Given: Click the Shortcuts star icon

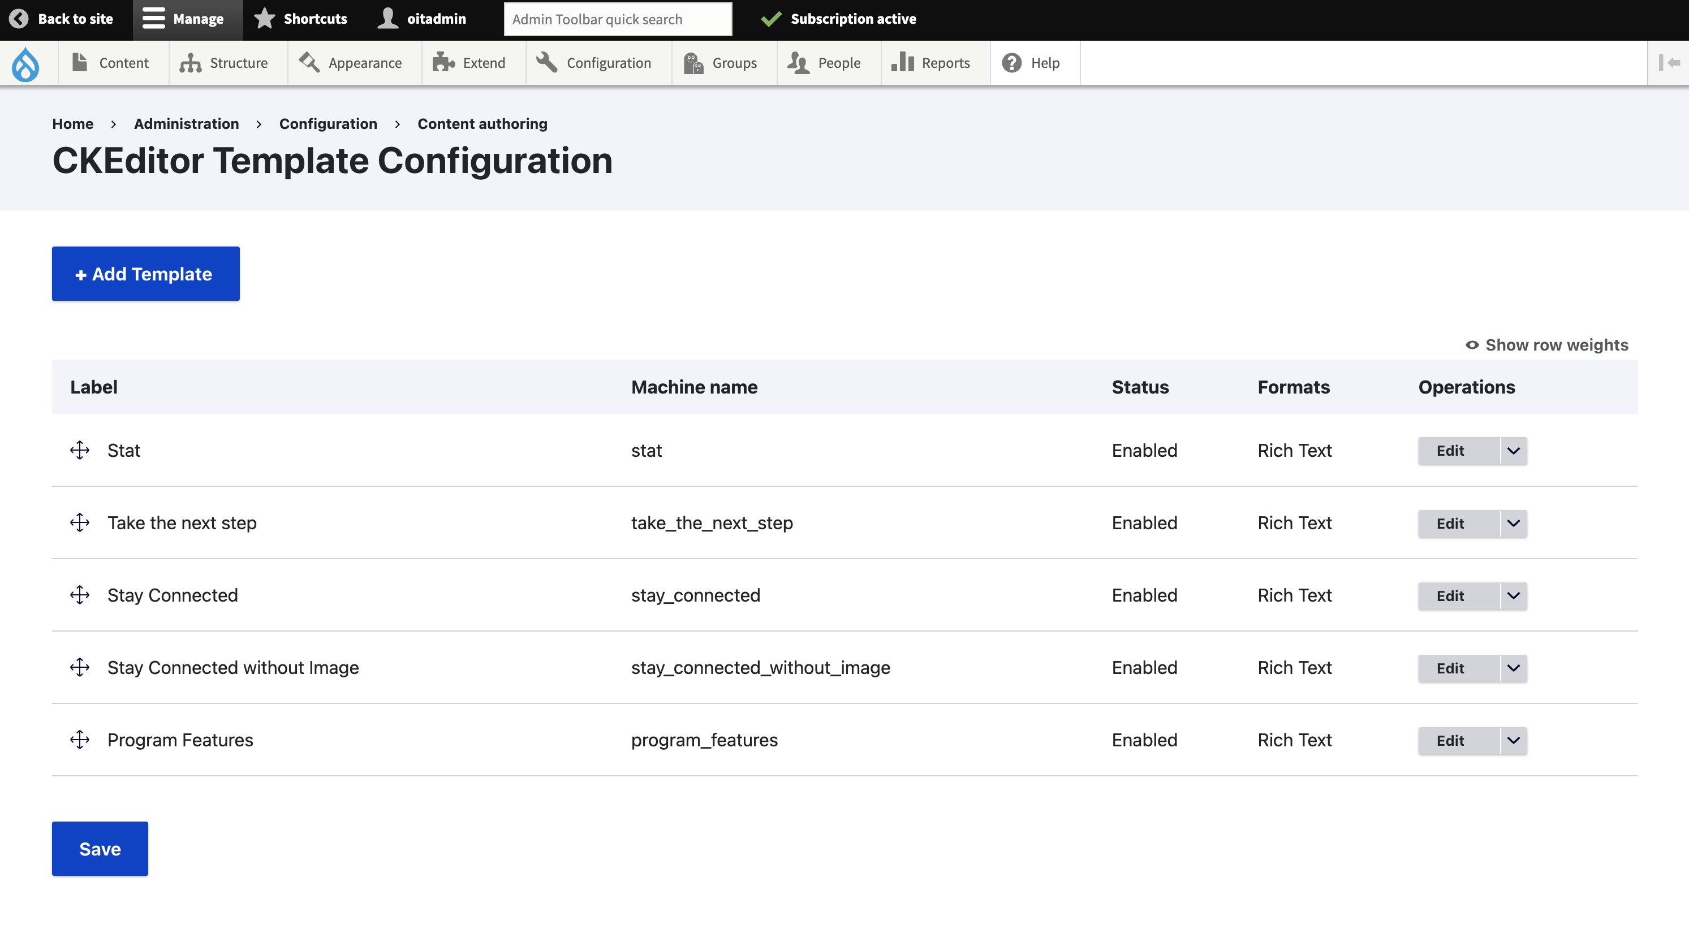Looking at the screenshot, I should point(264,18).
